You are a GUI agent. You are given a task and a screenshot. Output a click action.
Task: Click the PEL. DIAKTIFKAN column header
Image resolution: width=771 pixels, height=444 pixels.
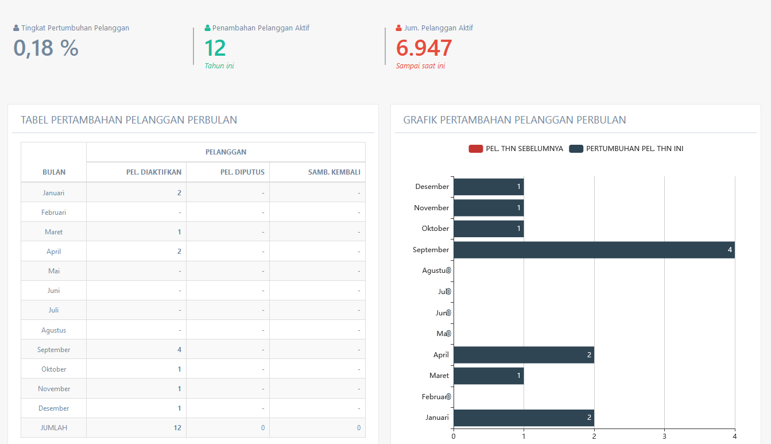pyautogui.click(x=154, y=172)
